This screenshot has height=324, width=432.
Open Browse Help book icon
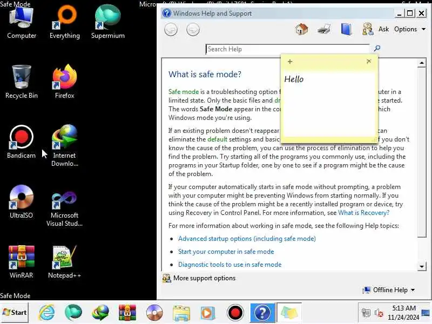click(346, 29)
